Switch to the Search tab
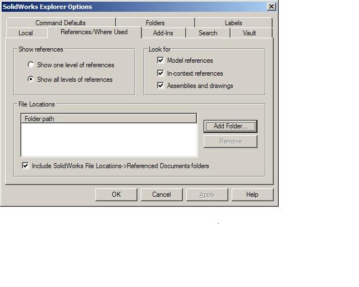Screen dimensions: 359x287 (x=208, y=33)
